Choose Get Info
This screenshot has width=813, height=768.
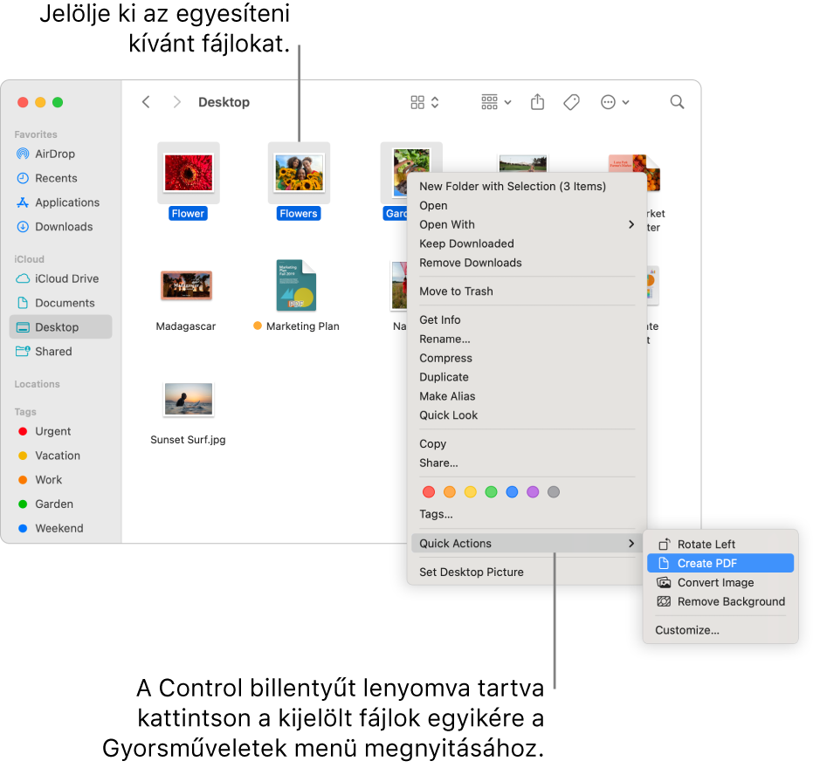(x=440, y=319)
